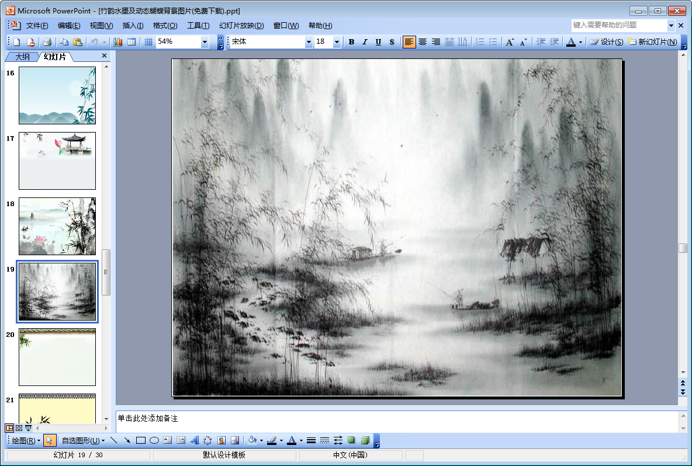Insert a table using table icon
The image size is (692, 466).
pos(132,42)
